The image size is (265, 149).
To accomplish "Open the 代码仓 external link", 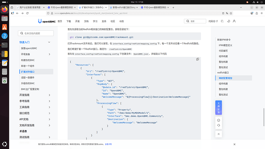I will (213, 21).
